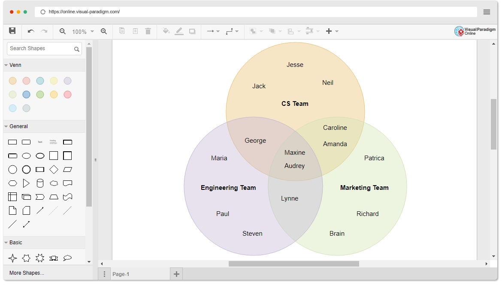Undo the last action
502x285 pixels.
31,31
